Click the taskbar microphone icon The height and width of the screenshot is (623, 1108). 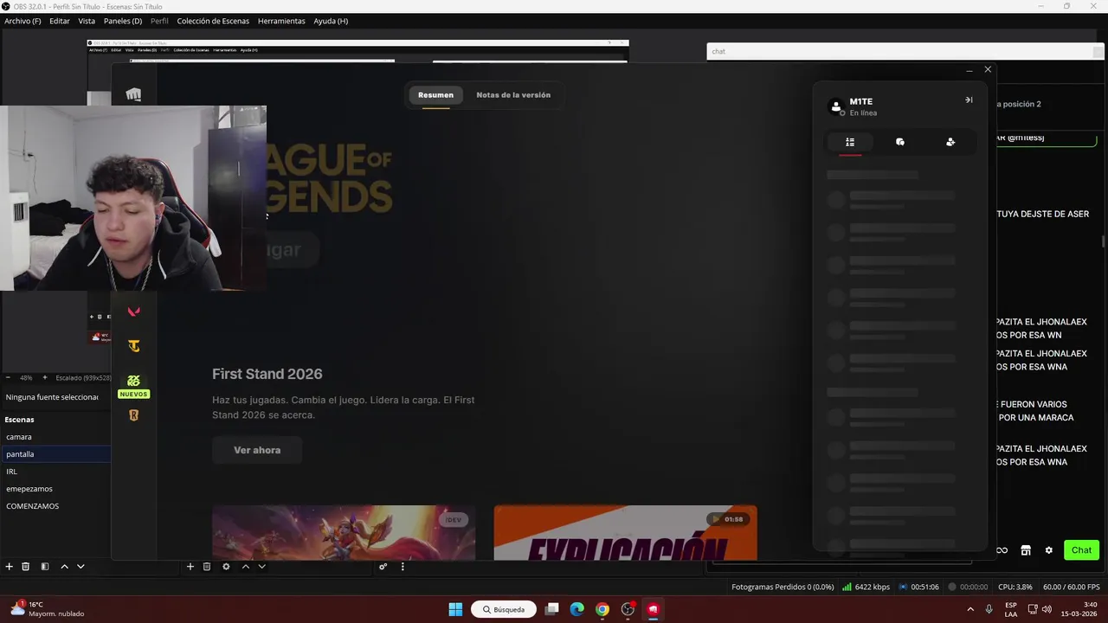989,609
